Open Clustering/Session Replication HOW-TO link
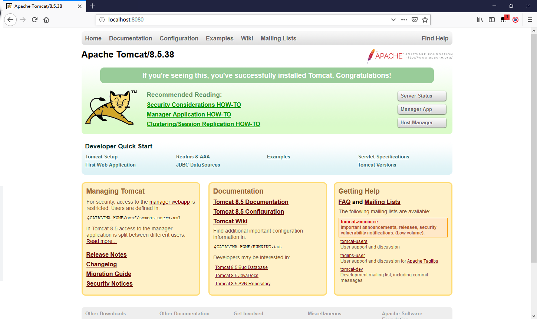 (x=203, y=124)
